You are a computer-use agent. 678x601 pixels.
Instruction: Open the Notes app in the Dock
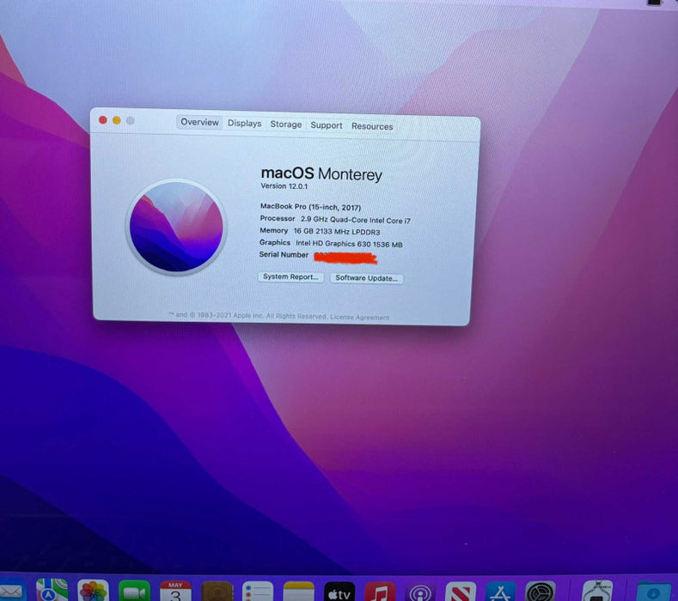[x=298, y=592]
